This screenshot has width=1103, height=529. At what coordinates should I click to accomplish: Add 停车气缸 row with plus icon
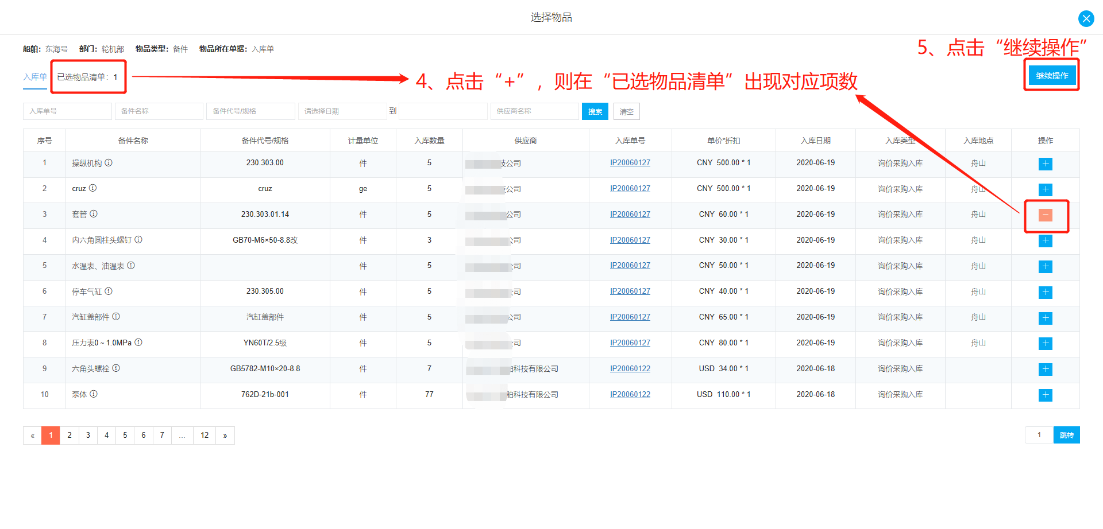pos(1045,292)
